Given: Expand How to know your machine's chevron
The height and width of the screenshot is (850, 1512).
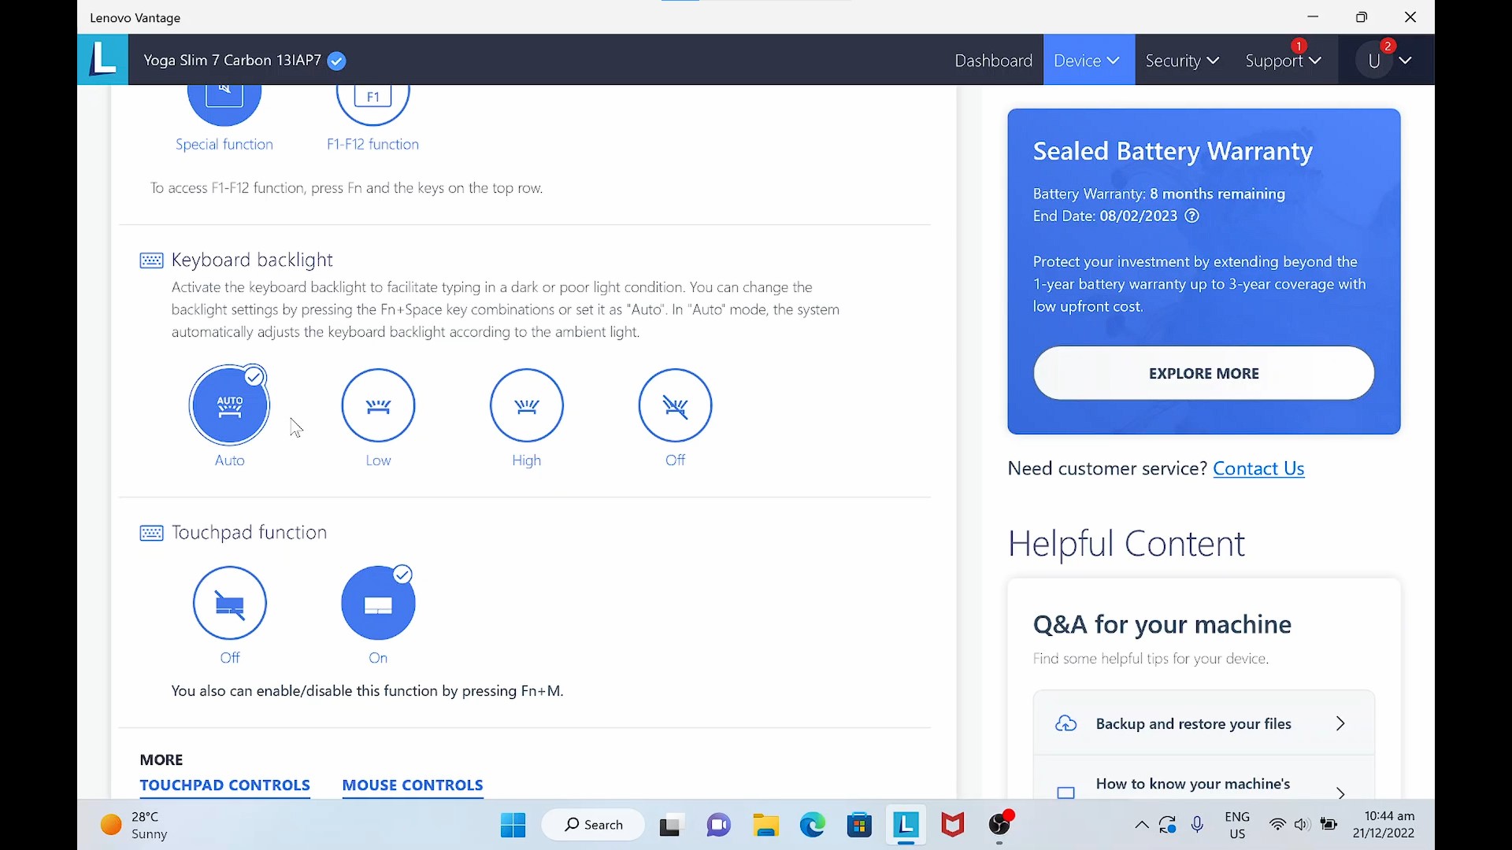Looking at the screenshot, I should pos(1340,793).
